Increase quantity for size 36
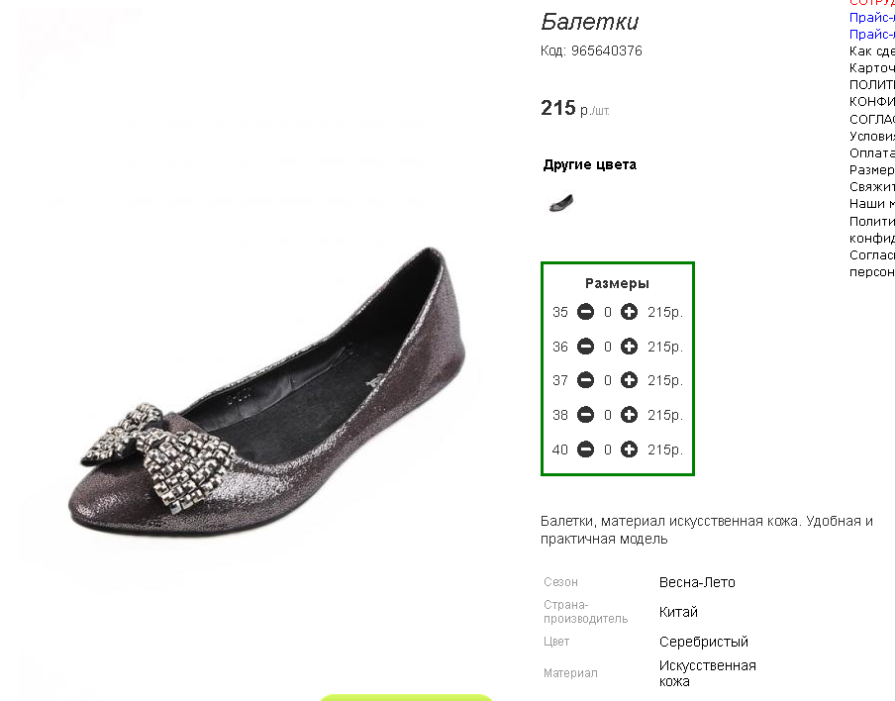 point(629,347)
